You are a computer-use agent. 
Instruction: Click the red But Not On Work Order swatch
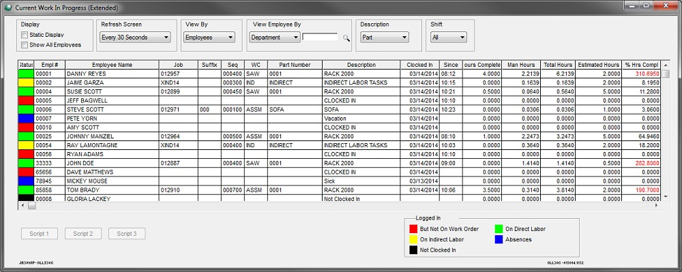coord(413,229)
